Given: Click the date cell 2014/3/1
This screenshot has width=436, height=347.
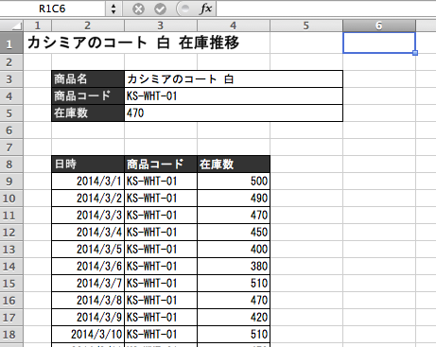Looking at the screenshot, I should coord(88,182).
